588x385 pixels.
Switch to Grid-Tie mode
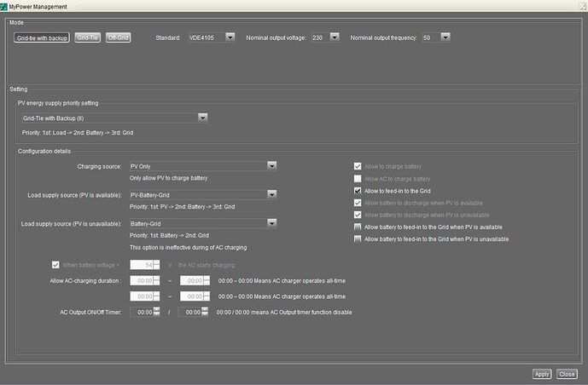87,37
